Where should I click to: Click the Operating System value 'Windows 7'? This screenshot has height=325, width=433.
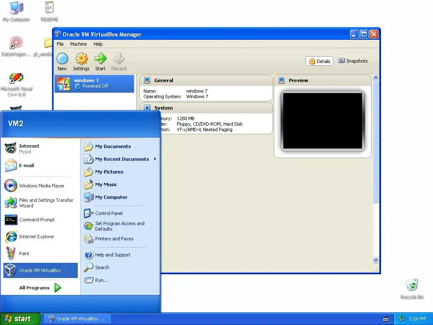point(197,96)
